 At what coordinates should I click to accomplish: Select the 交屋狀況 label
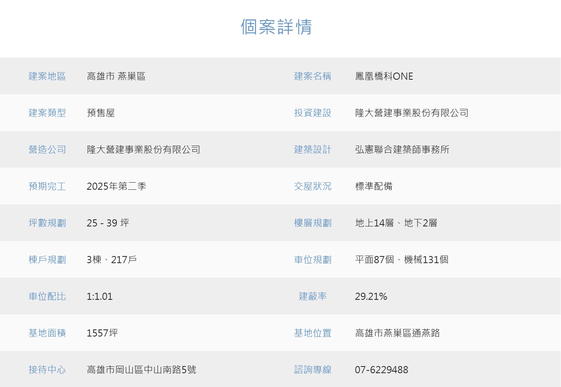point(313,186)
